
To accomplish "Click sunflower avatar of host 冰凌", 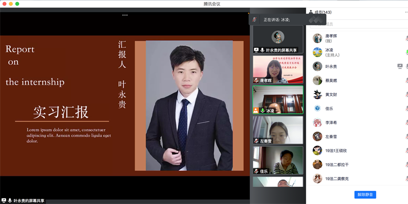I will (317, 53).
